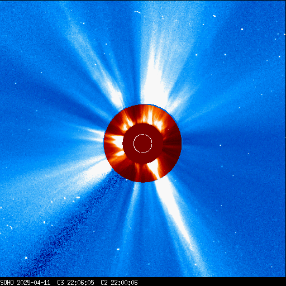Click the C2 22:00:06 timestamp

tap(119, 283)
